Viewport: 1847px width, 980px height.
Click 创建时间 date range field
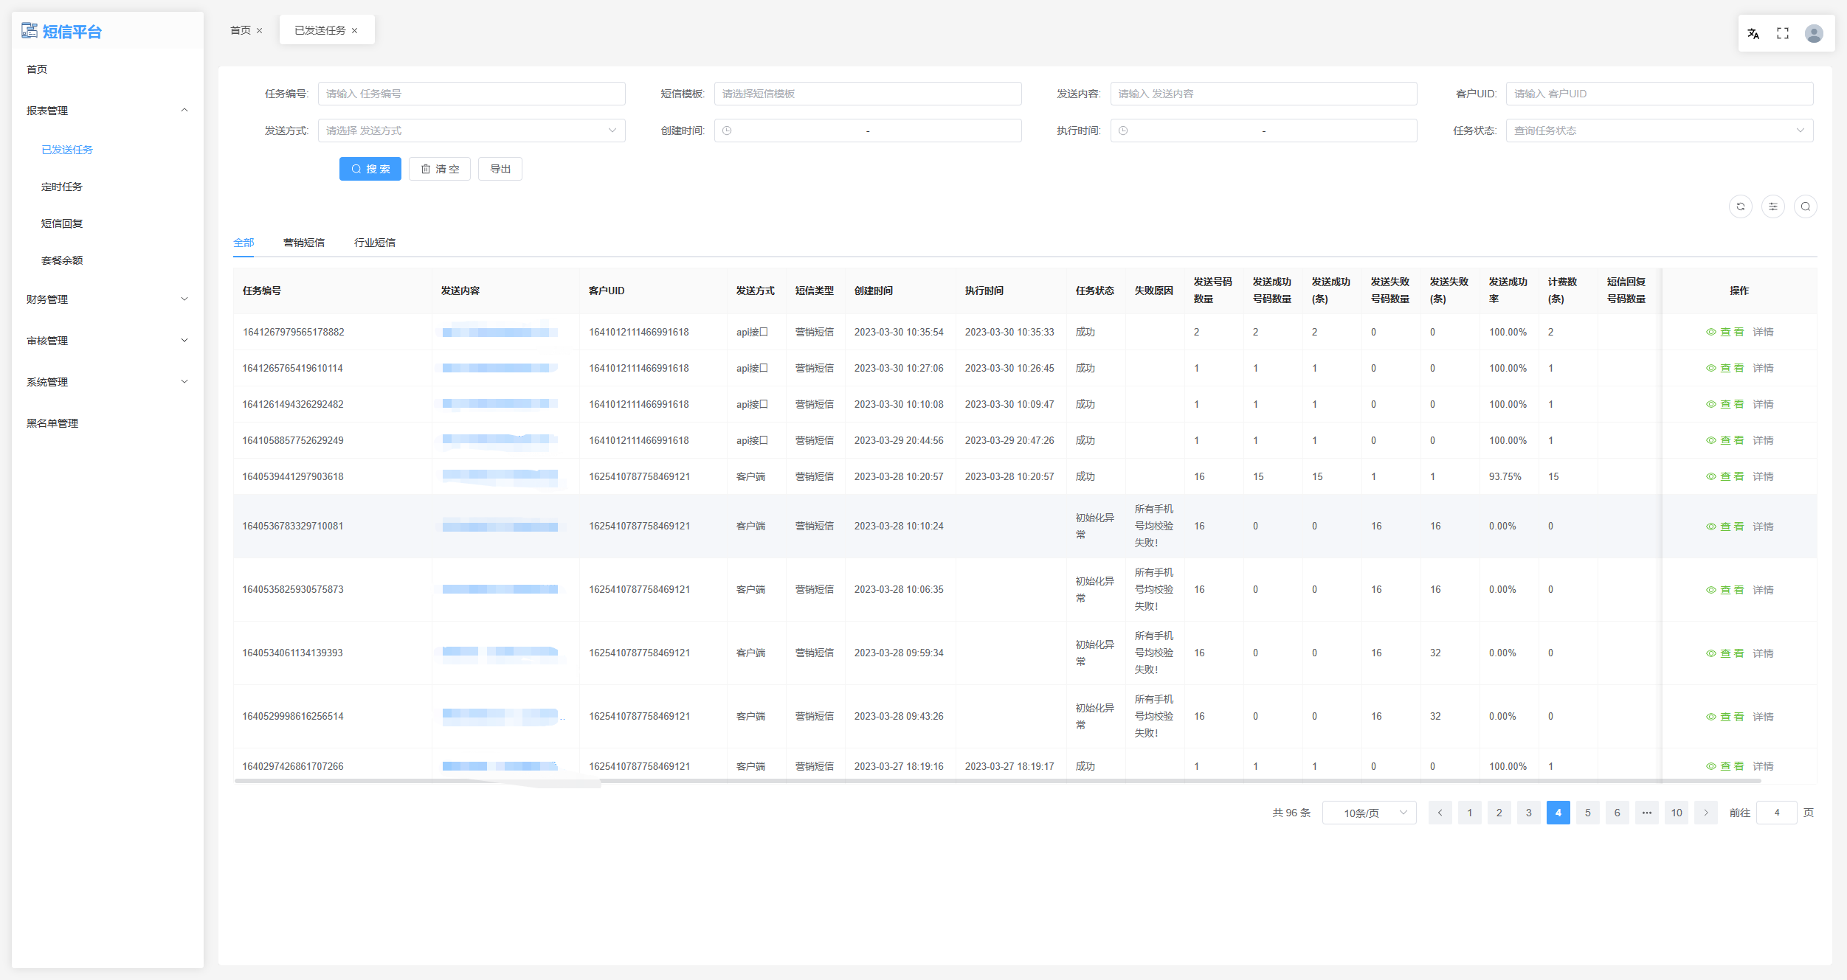coord(868,131)
